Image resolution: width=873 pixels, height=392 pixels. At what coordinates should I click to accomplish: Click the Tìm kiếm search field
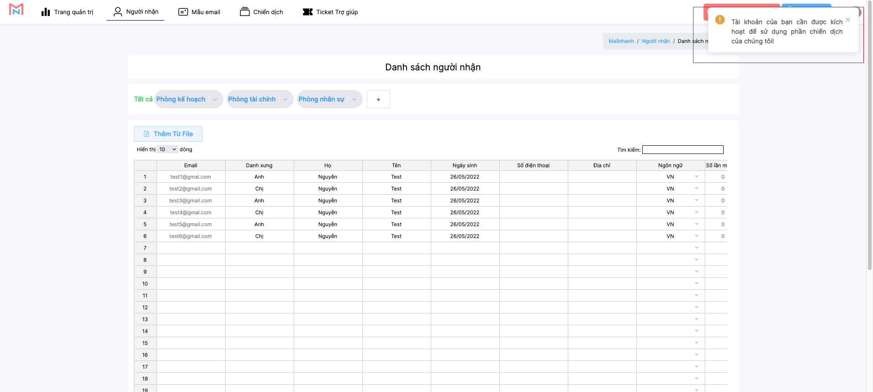click(x=683, y=150)
